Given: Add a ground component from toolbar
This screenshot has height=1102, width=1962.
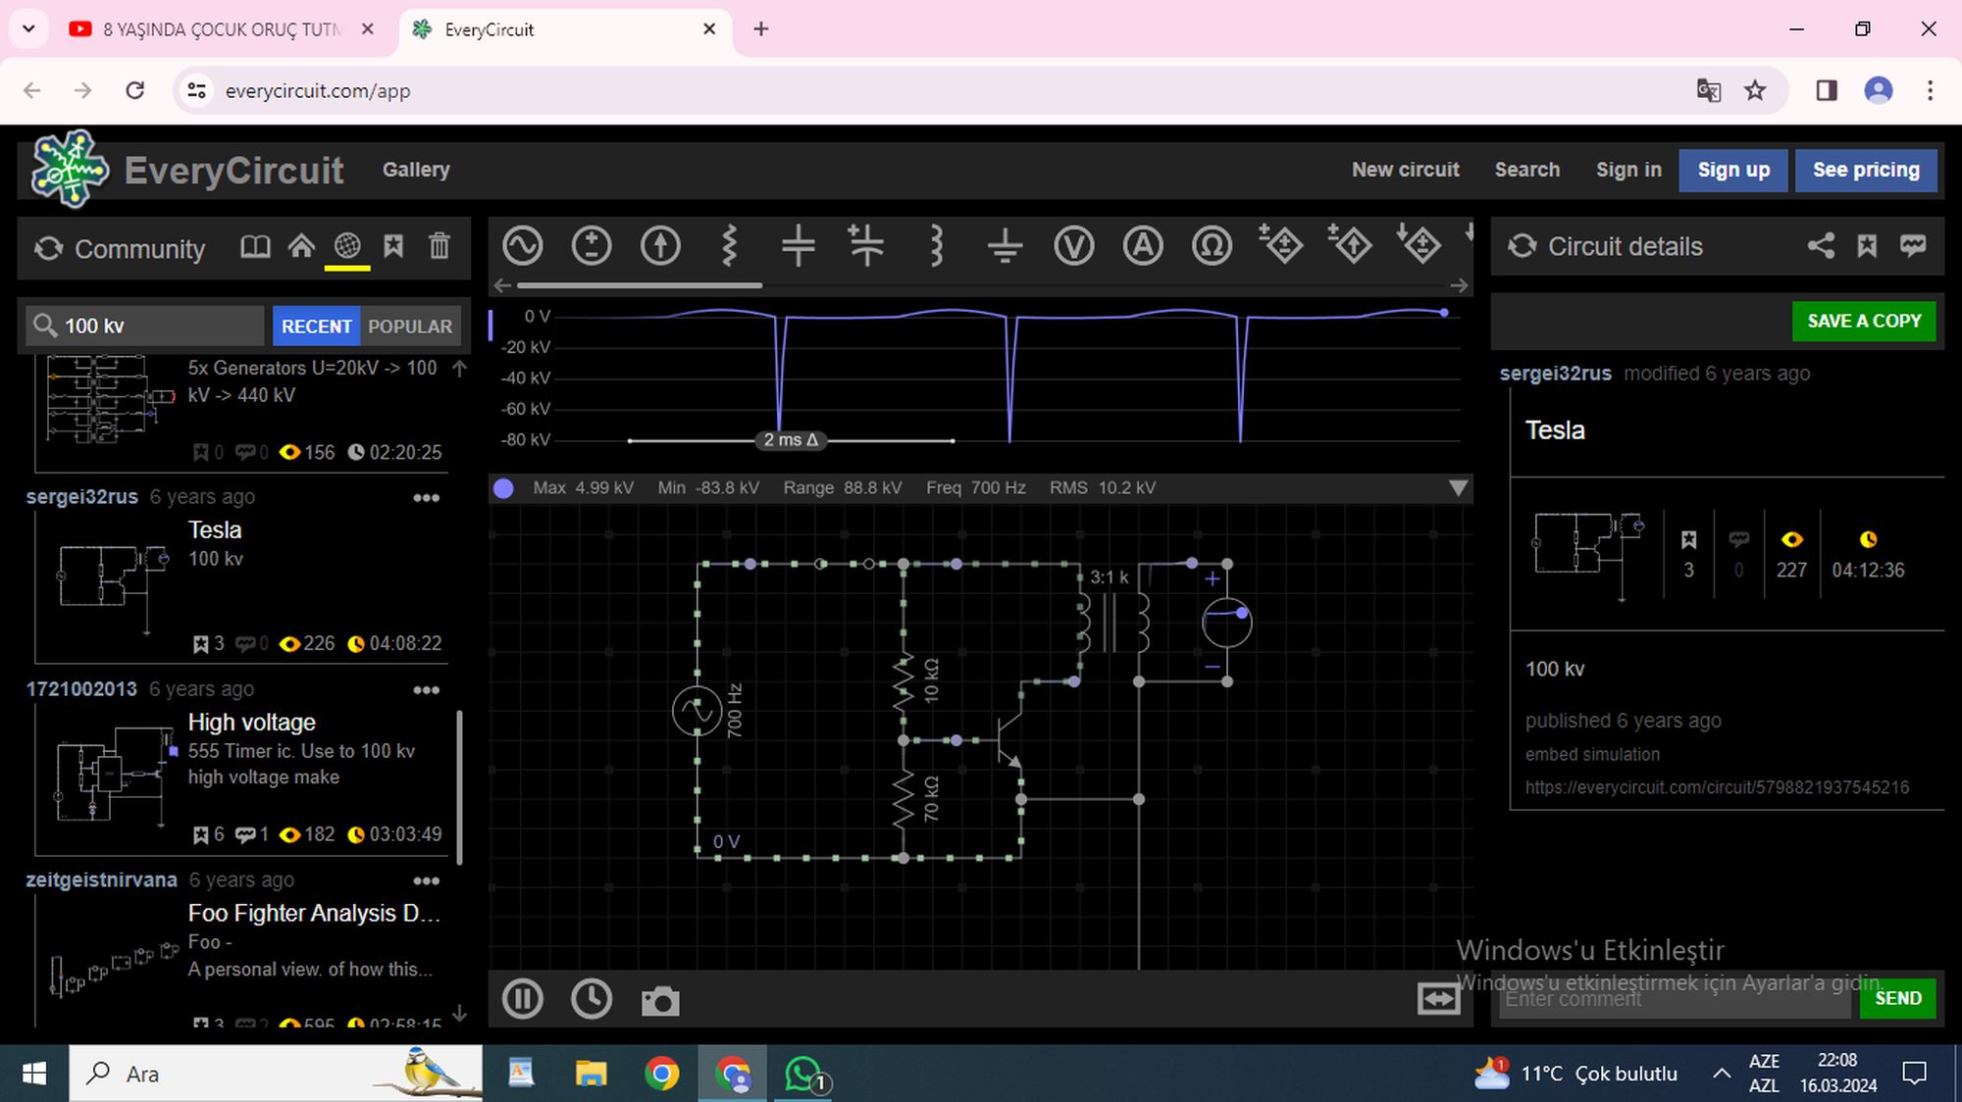Looking at the screenshot, I should click(x=1005, y=245).
